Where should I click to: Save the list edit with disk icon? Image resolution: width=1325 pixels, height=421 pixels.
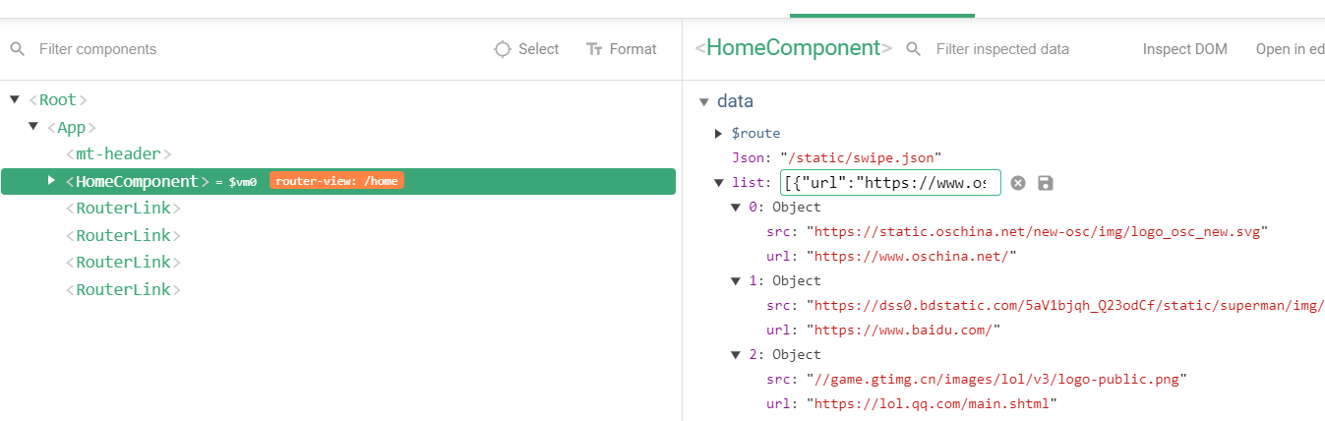tap(1046, 183)
